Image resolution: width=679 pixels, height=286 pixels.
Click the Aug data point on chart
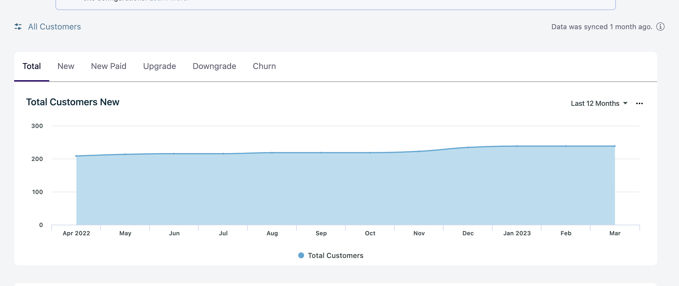point(272,153)
